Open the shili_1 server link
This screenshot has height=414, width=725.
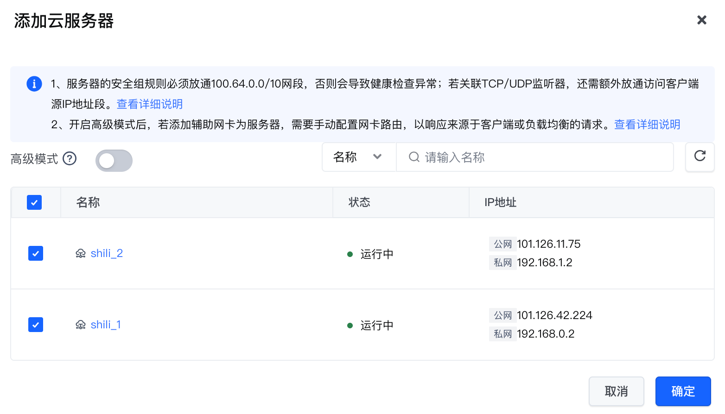(x=106, y=325)
